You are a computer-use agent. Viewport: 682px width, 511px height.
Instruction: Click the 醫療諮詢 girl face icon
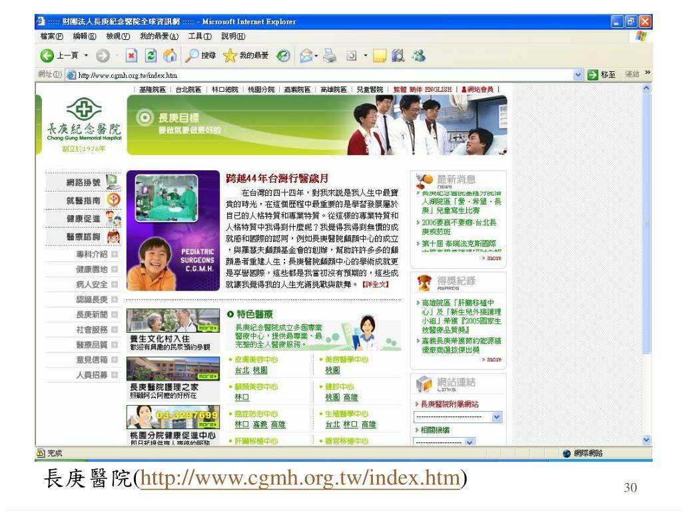[113, 236]
